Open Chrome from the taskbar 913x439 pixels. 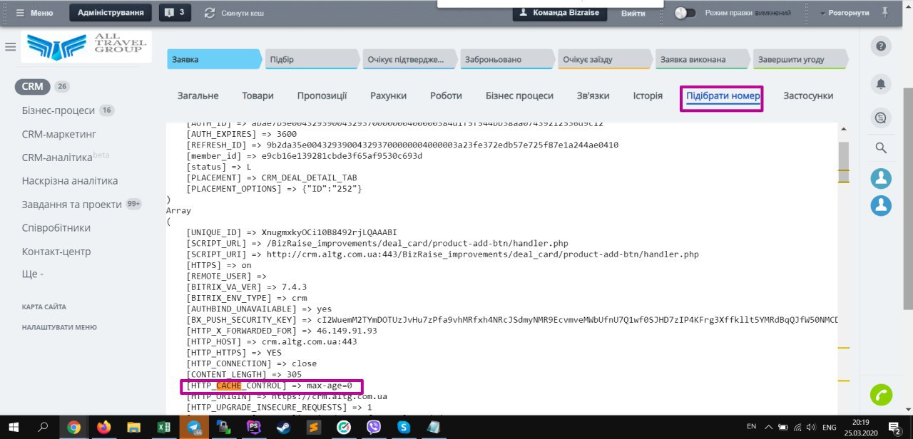pyautogui.click(x=73, y=427)
